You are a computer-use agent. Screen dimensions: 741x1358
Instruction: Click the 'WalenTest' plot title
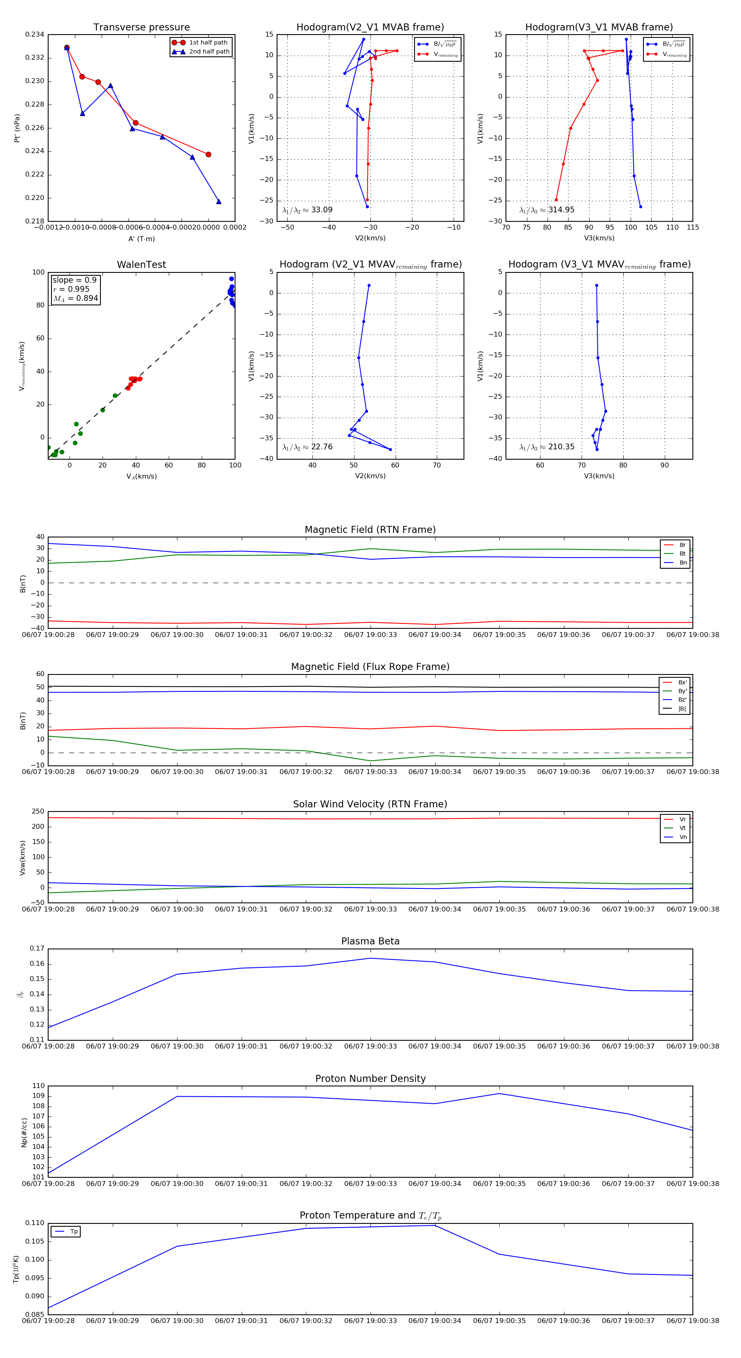coord(141,265)
